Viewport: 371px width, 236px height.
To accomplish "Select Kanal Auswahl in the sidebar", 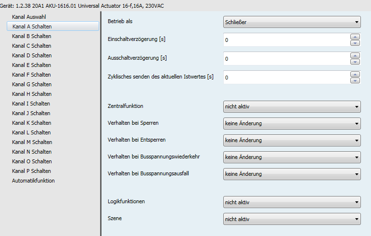I will [29, 17].
